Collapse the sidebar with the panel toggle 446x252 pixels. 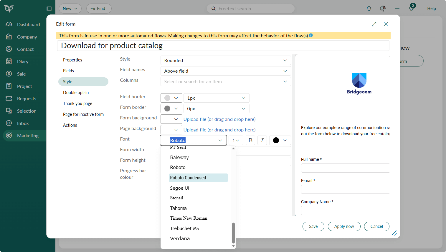point(49,9)
